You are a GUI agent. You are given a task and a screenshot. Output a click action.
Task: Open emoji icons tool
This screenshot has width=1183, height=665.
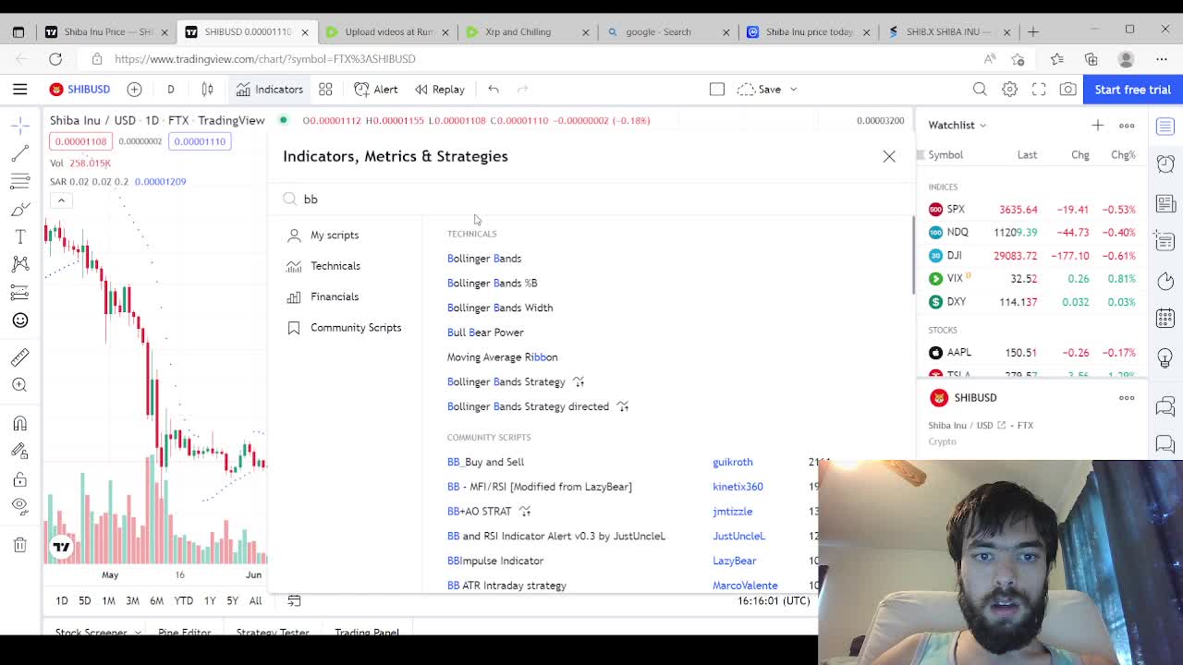click(x=19, y=320)
